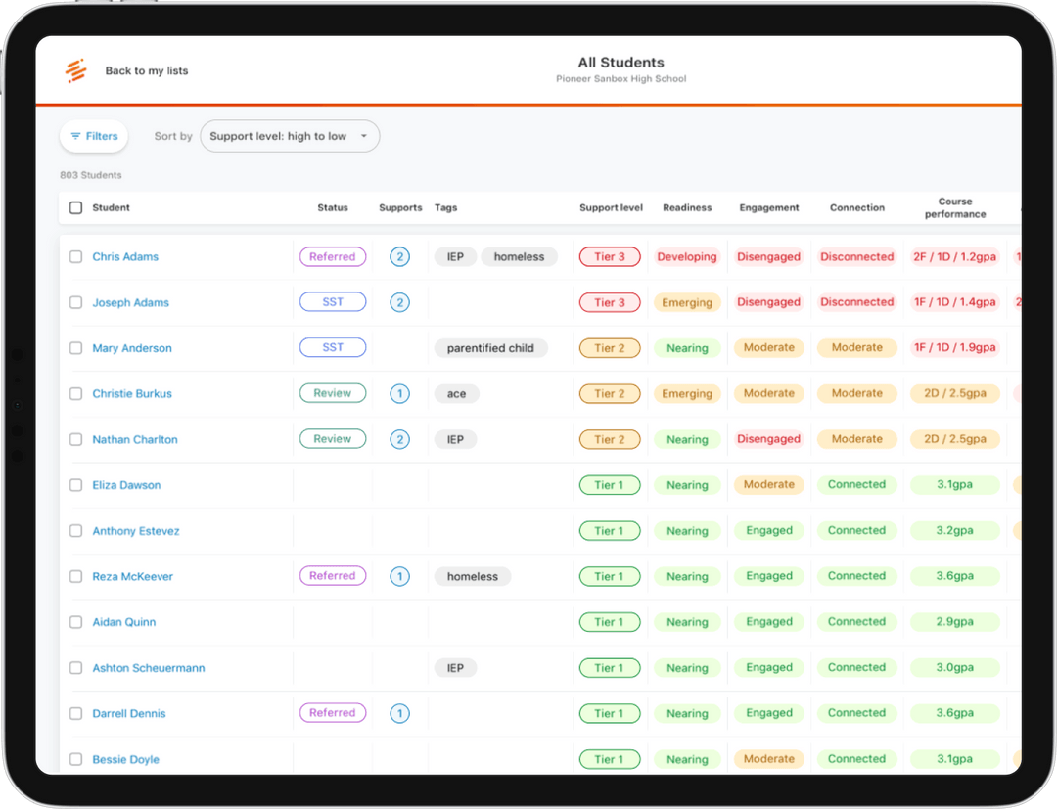Click the Engagement column header
The width and height of the screenshot is (1057, 809).
coord(768,207)
